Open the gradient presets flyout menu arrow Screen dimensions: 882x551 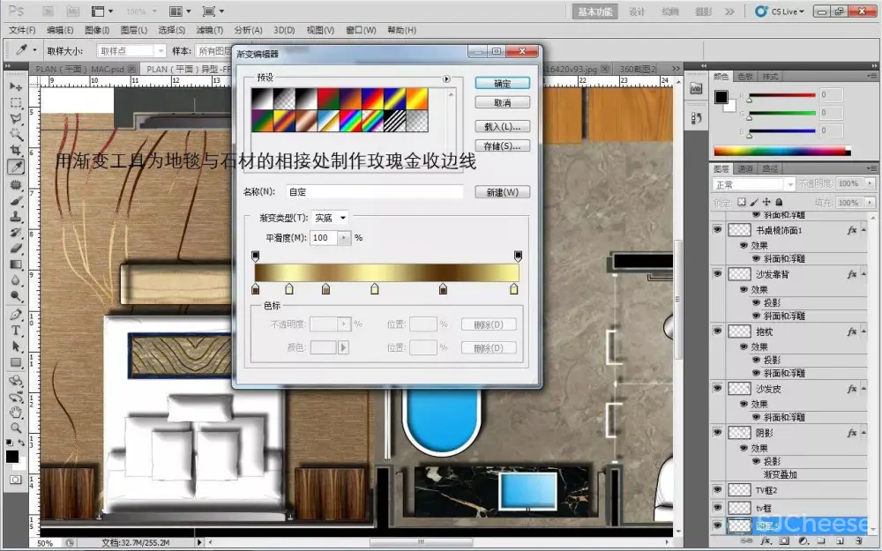[x=446, y=79]
